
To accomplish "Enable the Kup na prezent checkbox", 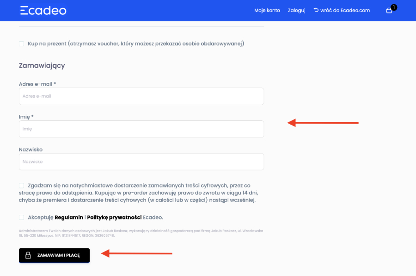I will pos(21,44).
